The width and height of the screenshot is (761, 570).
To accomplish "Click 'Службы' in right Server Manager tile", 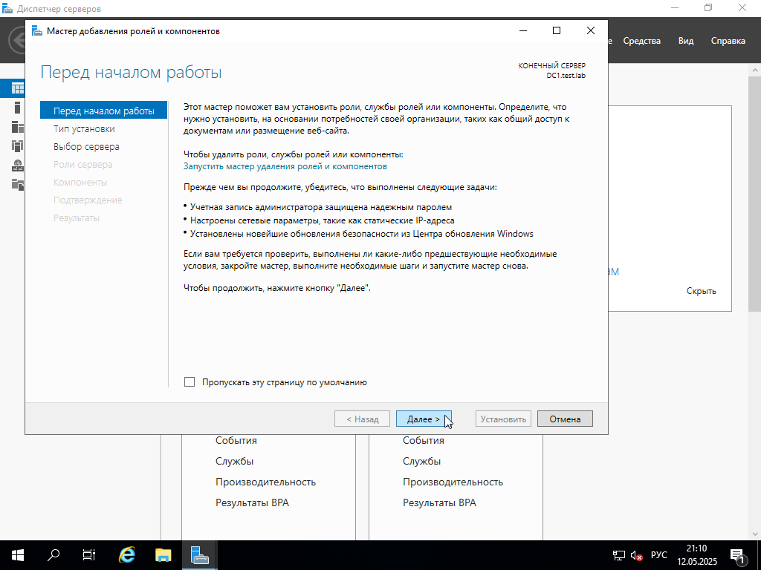I will (422, 461).
